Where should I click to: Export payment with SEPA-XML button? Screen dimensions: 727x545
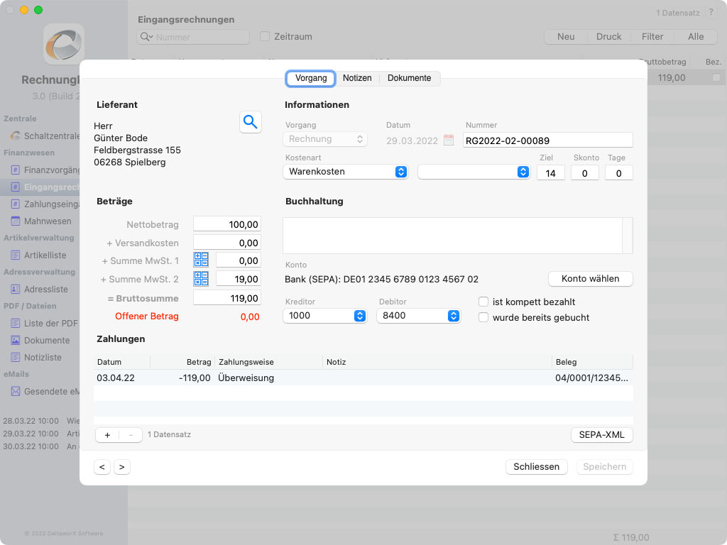coord(601,434)
